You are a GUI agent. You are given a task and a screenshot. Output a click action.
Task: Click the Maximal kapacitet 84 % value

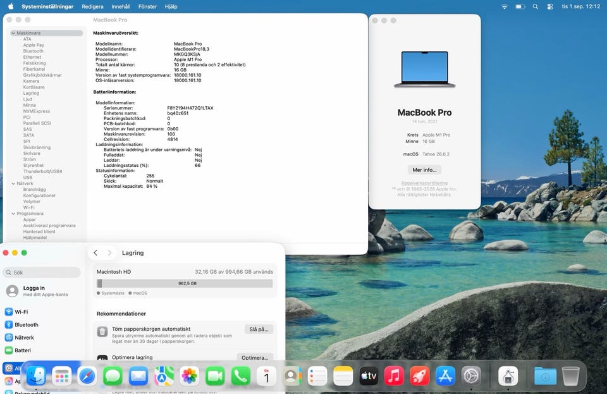click(x=152, y=186)
